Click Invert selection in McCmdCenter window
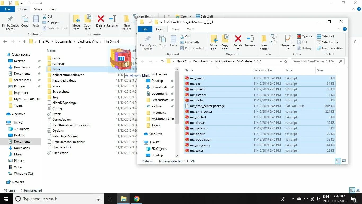The height and width of the screenshot is (204, 362). pos(330,48)
